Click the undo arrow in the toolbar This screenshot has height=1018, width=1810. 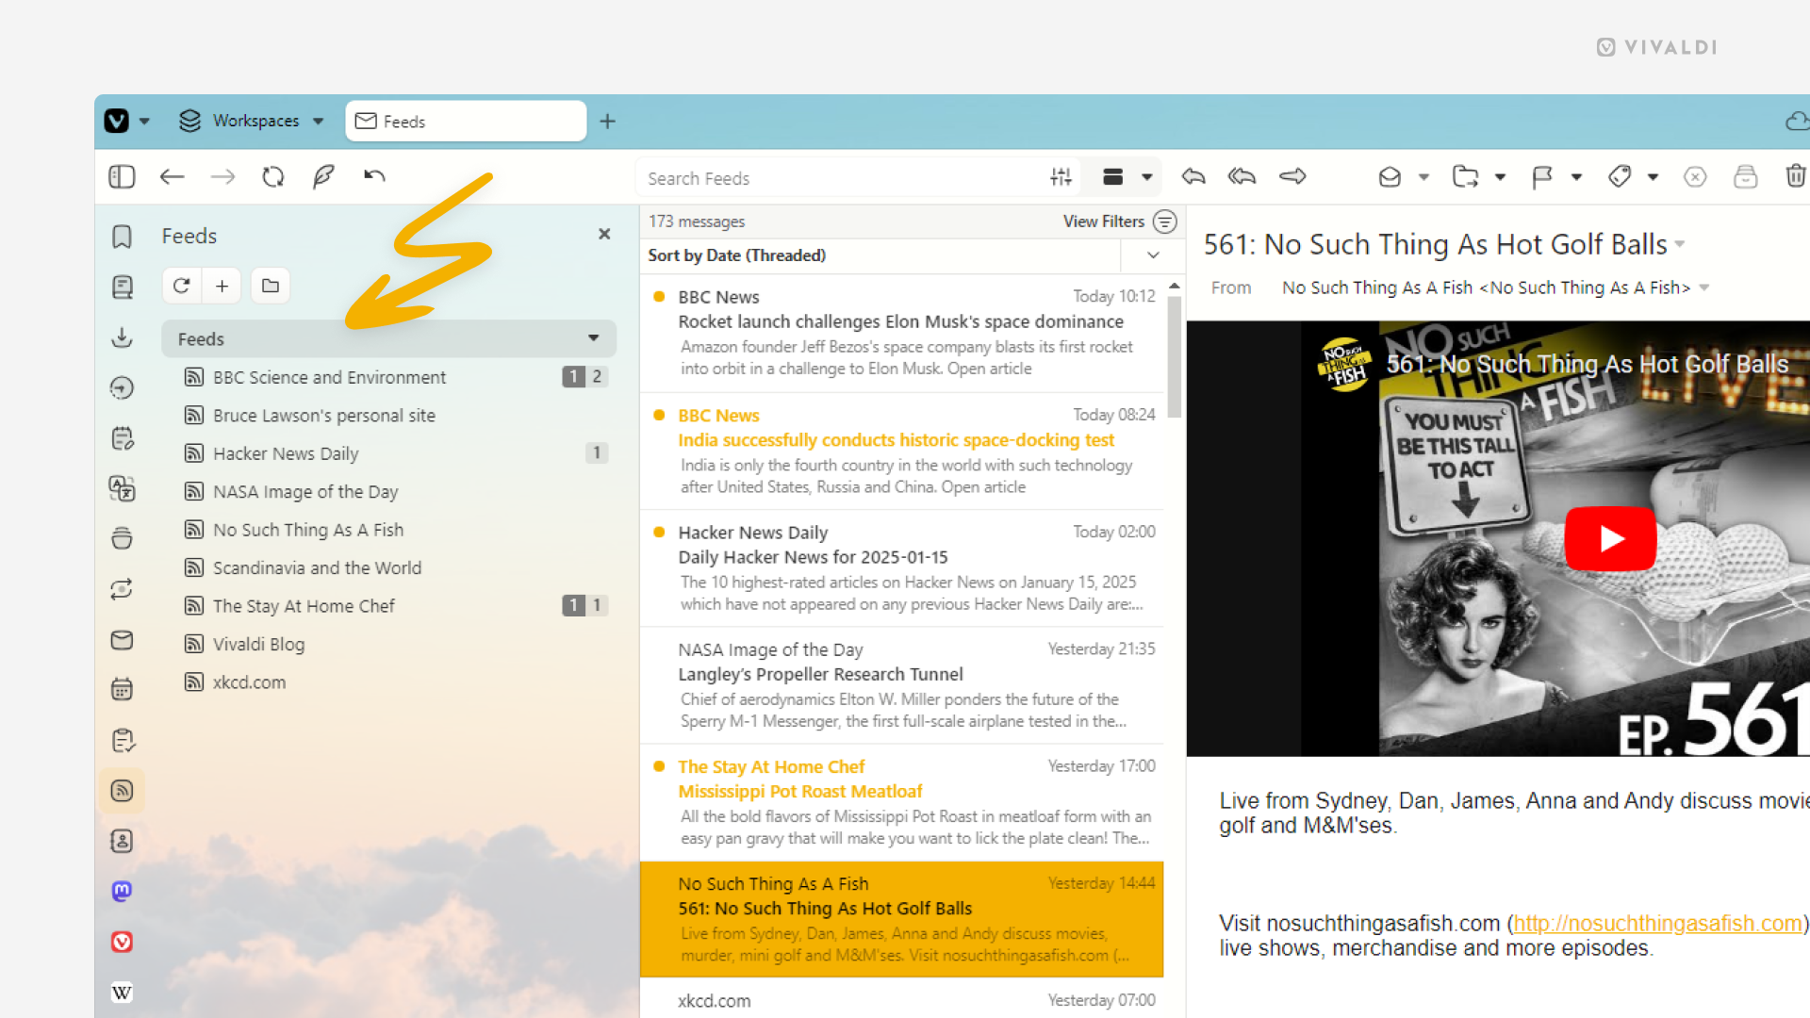click(374, 176)
